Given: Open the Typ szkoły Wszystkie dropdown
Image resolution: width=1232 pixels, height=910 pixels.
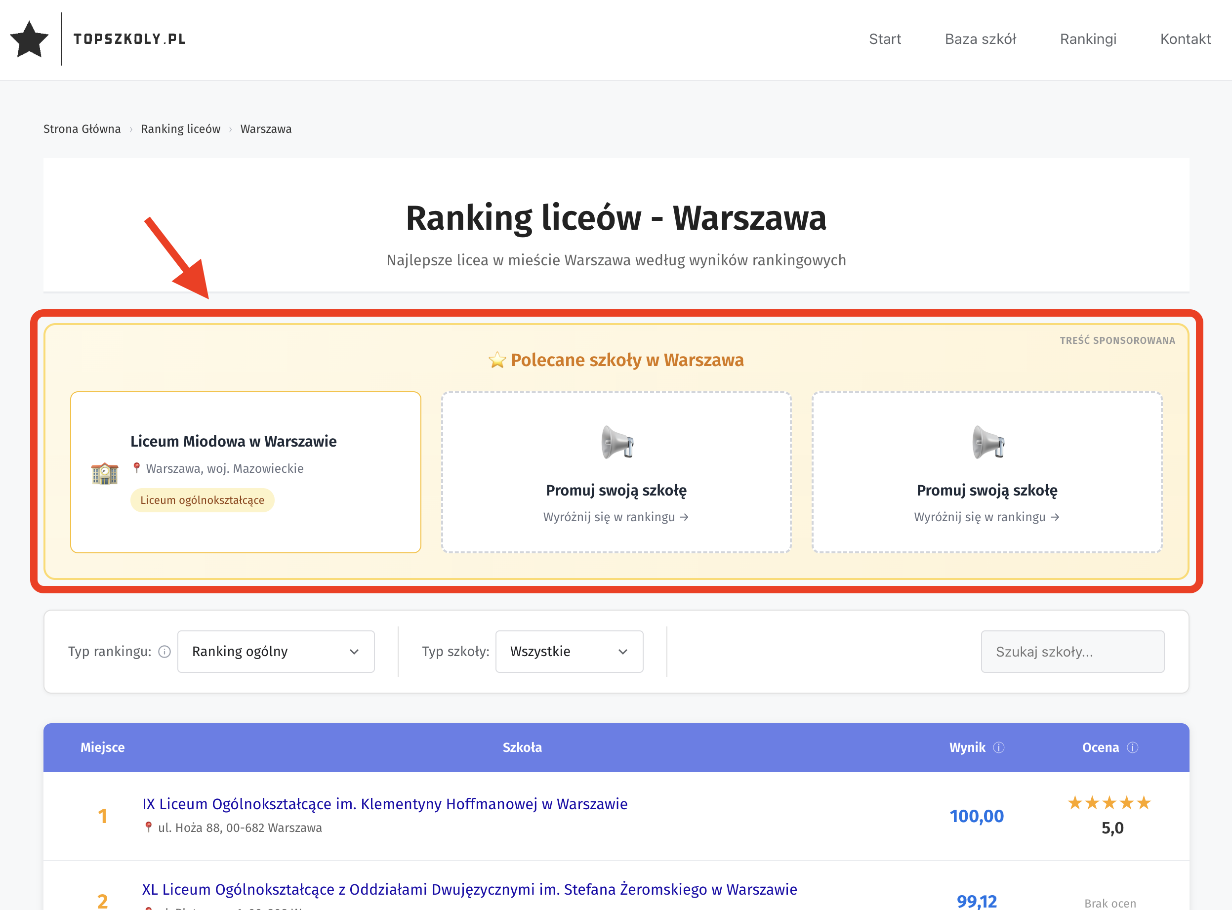Looking at the screenshot, I should [x=569, y=652].
